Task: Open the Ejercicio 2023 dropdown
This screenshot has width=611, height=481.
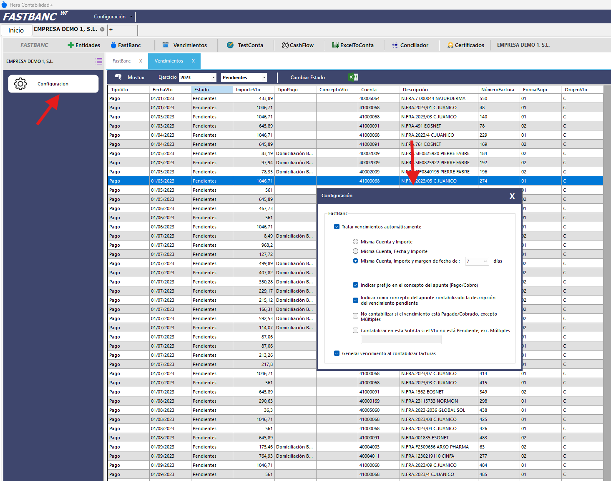Action: click(214, 78)
